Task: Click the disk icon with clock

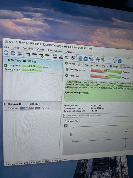Action: click(35, 55)
